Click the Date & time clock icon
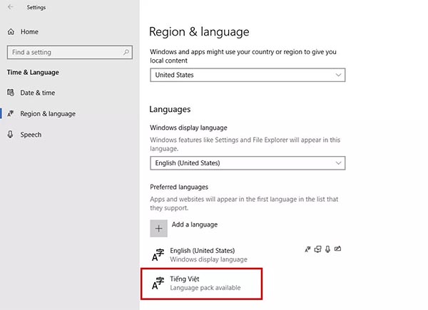The width and height of the screenshot is (428, 310). (11, 93)
